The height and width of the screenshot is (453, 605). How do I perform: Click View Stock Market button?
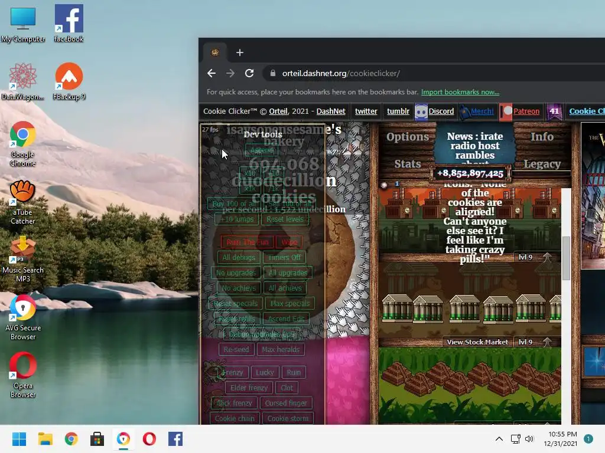pos(477,342)
